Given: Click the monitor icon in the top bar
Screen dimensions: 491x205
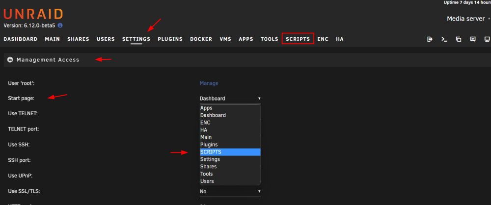Looking at the screenshot, I should point(487,39).
